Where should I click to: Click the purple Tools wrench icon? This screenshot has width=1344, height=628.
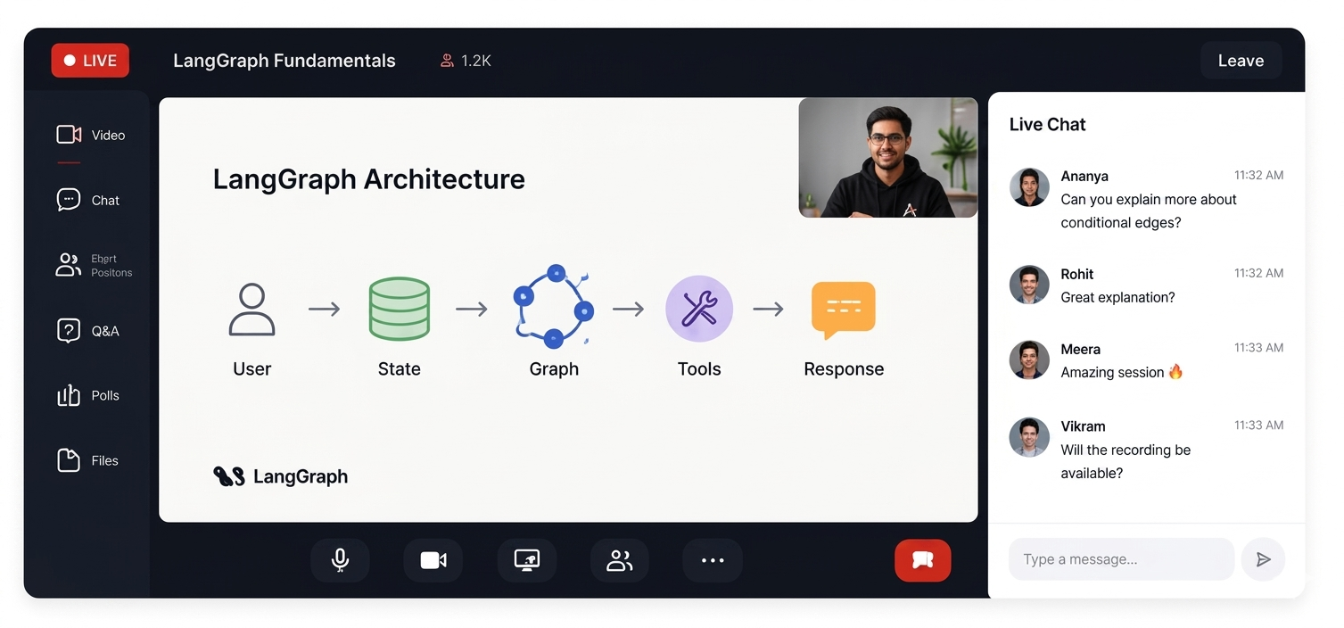pos(699,309)
